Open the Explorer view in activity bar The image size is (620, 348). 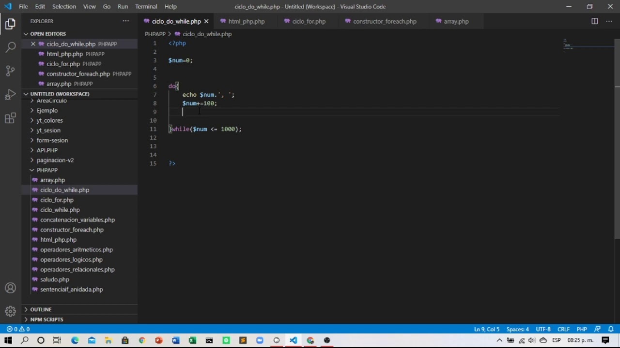(10, 24)
